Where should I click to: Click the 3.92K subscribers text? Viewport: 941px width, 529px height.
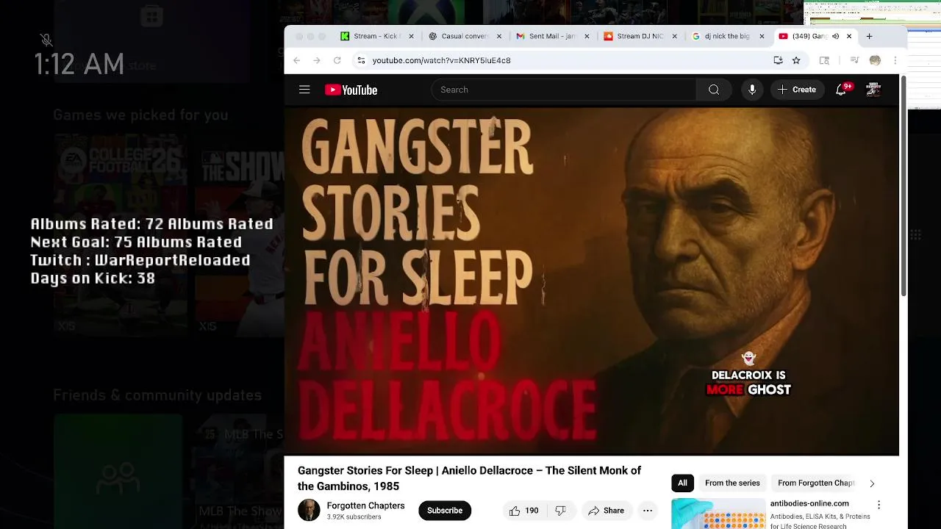click(x=354, y=517)
